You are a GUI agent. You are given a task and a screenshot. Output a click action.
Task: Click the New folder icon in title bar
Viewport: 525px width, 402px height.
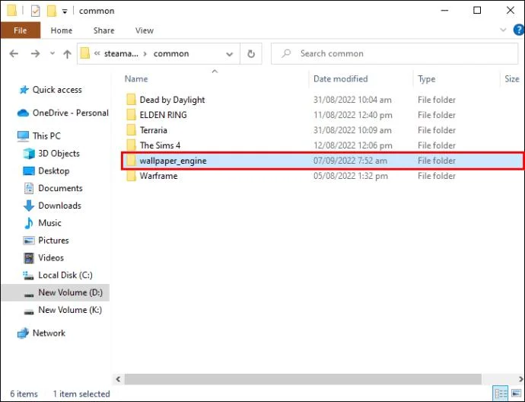coord(51,11)
